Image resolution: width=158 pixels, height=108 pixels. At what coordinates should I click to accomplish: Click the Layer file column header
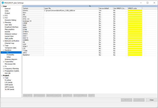[71, 8]
